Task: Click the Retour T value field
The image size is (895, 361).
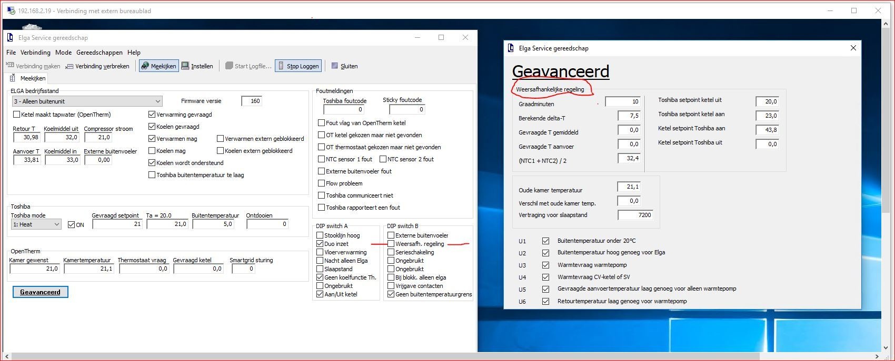Action: [26, 138]
